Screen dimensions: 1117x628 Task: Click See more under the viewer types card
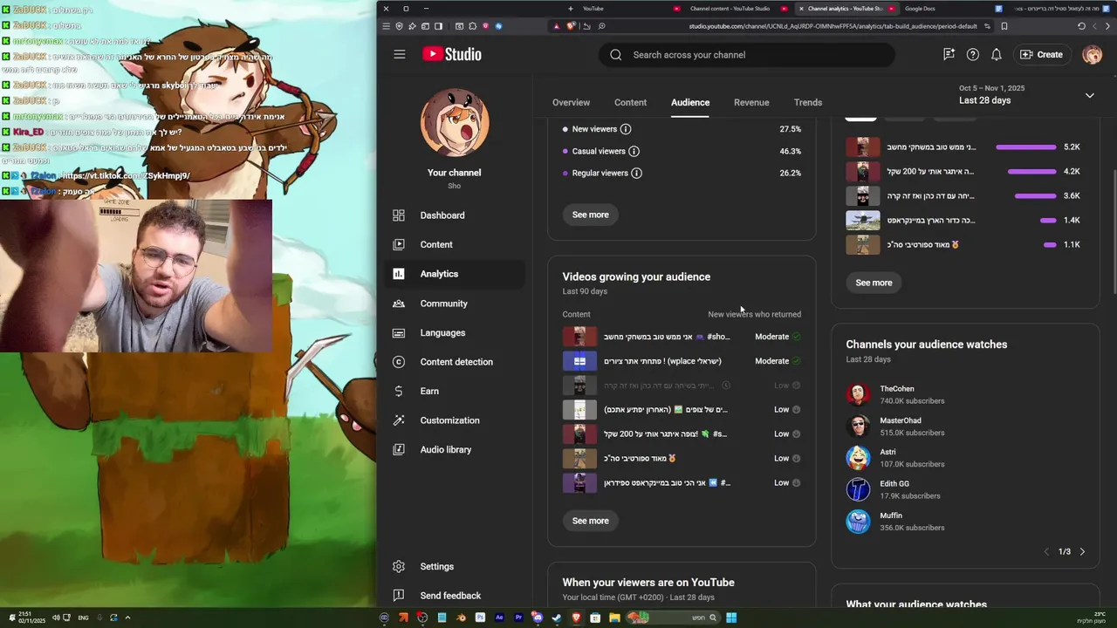tap(591, 215)
